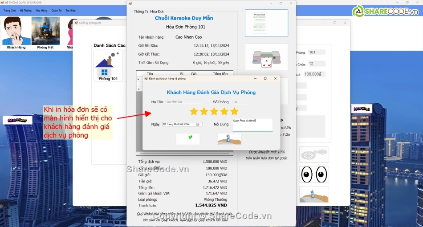
Task: Click the Chuỗi Karaoke Duy Mẫn heading
Action: tap(184, 18)
